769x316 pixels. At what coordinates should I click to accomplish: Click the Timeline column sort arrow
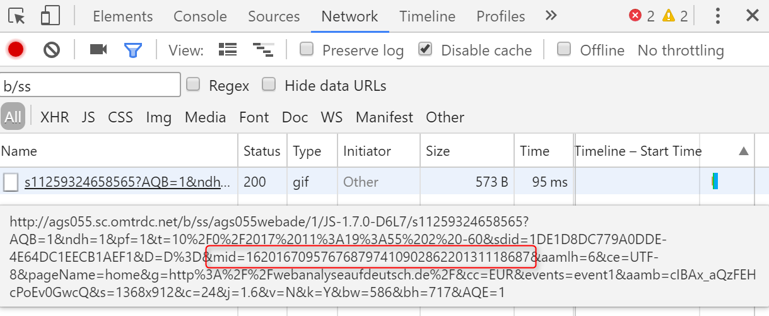point(744,151)
